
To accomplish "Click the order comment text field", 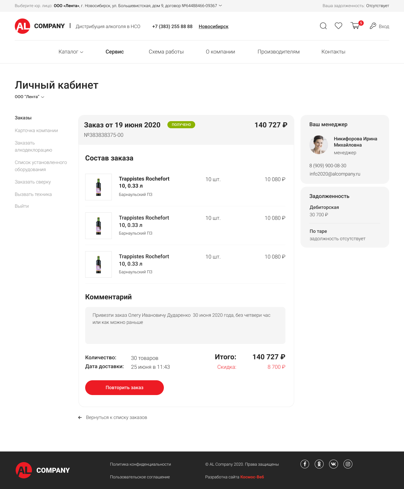I will tap(185, 325).
